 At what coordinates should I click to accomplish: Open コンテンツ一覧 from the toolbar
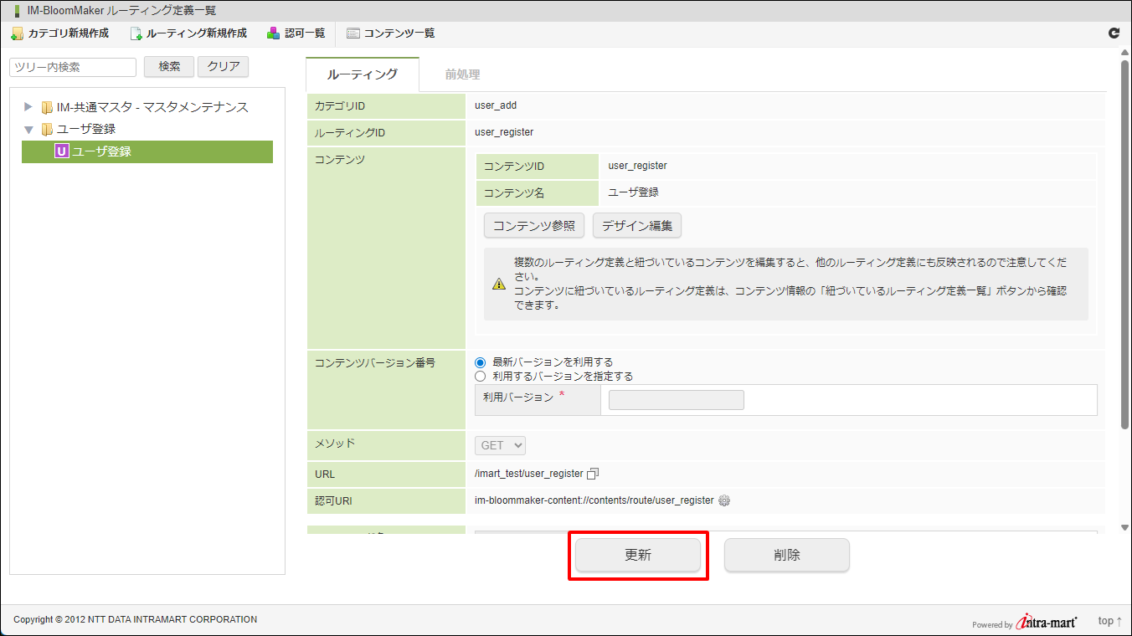point(391,33)
